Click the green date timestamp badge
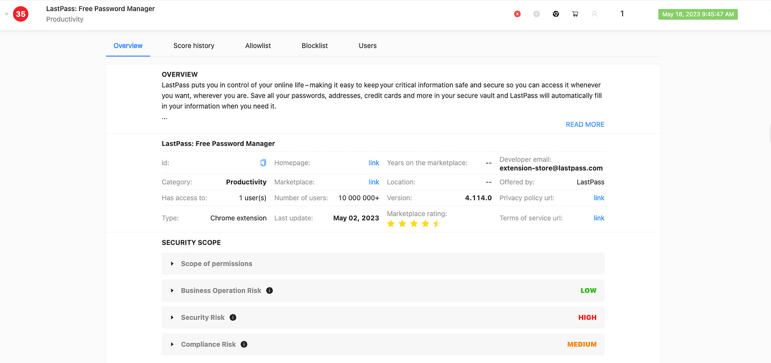Screen dimensions: 771x363 [698, 14]
